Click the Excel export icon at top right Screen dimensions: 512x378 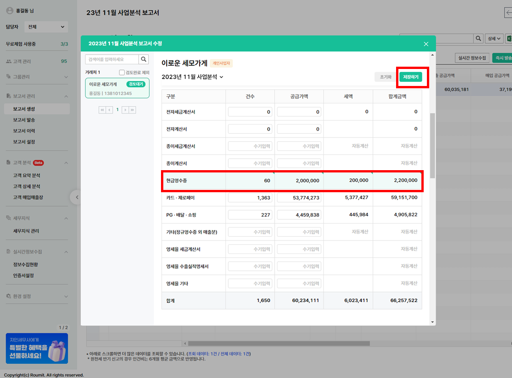point(509,39)
